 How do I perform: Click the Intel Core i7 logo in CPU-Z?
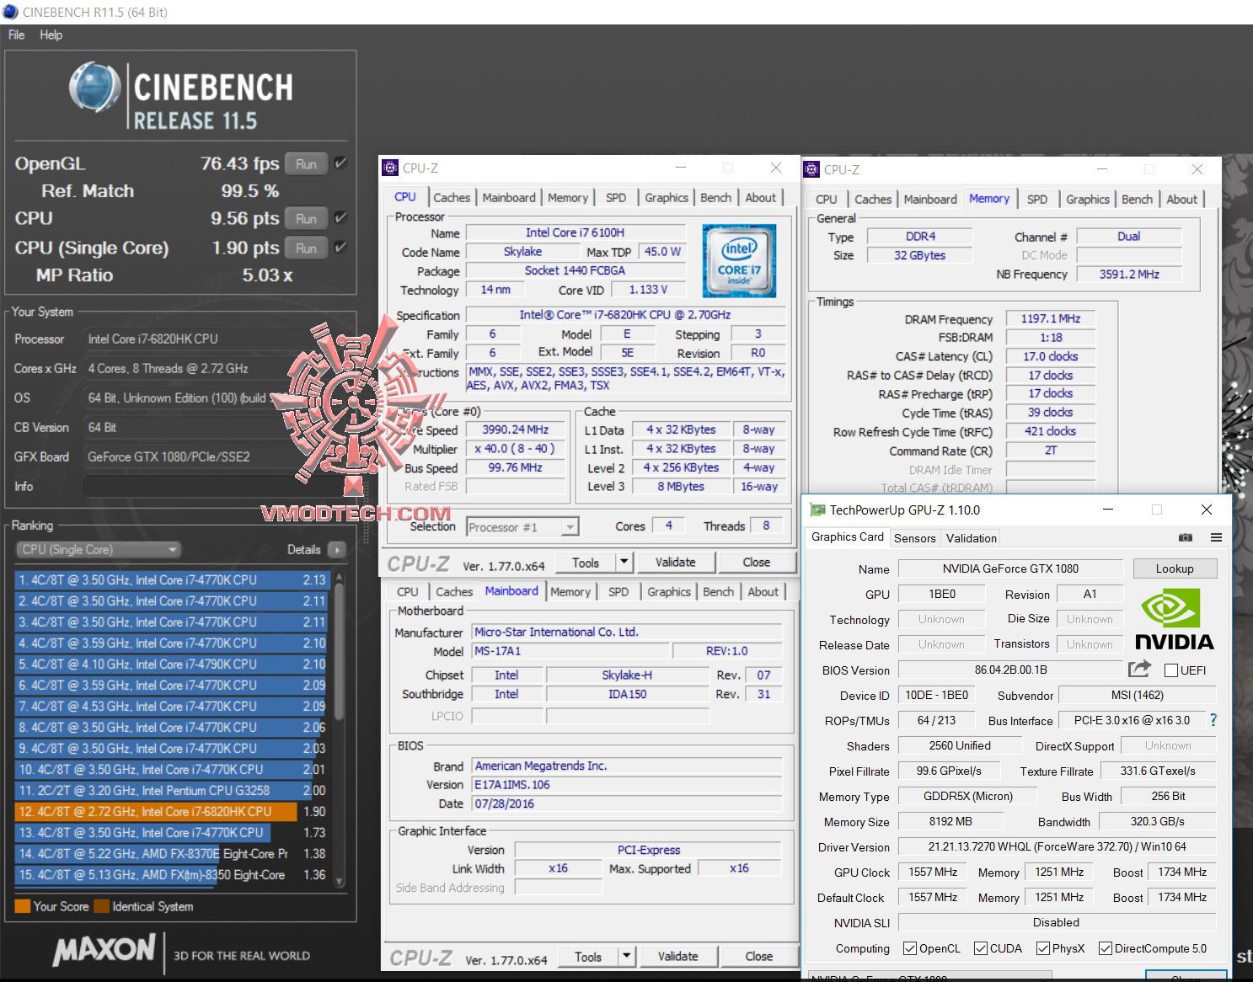[x=739, y=260]
